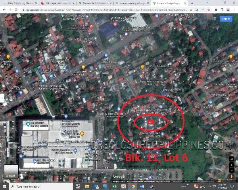This screenshot has width=238, height=190.
Task: Zoom in on the map
Action: [231, 165]
